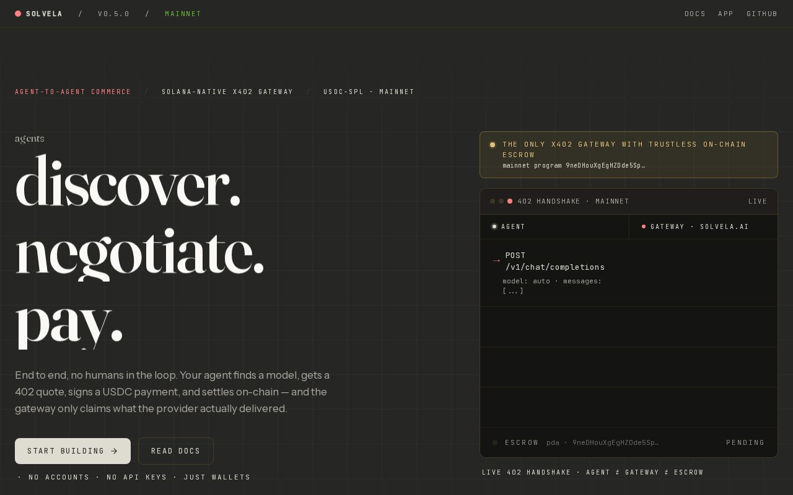Select GATEWAY · SOLVELA.AI column header
793x495 pixels.
tap(703, 226)
